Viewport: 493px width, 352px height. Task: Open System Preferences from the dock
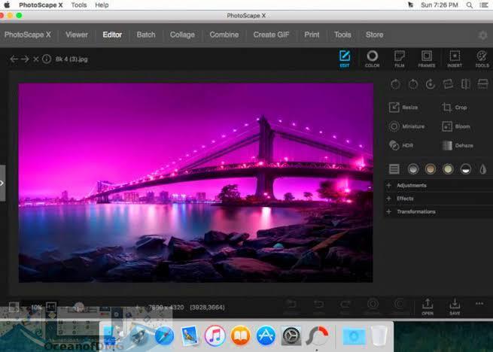[291, 335]
